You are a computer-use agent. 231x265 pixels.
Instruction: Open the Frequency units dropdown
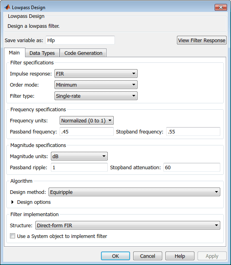(87, 120)
